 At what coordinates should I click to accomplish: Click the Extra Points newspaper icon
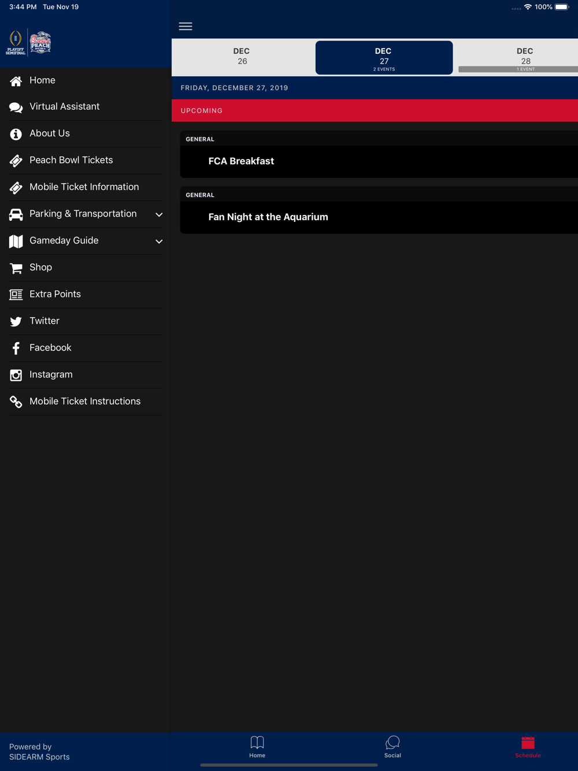[x=16, y=295]
